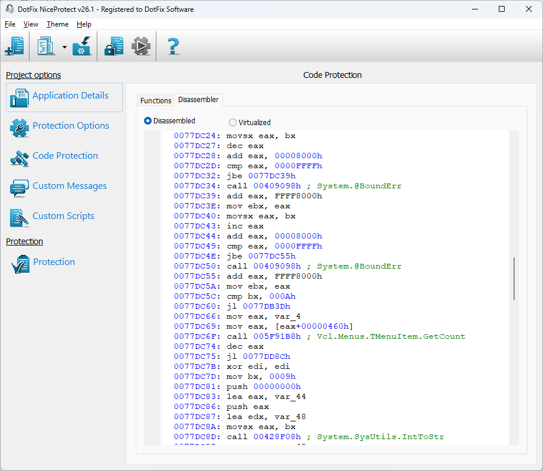Click the inc eax line at 0077DC43
The height and width of the screenshot is (471, 543).
(x=219, y=226)
